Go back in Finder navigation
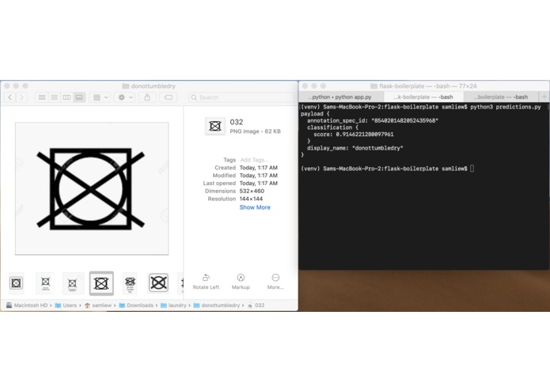 tap(10, 97)
